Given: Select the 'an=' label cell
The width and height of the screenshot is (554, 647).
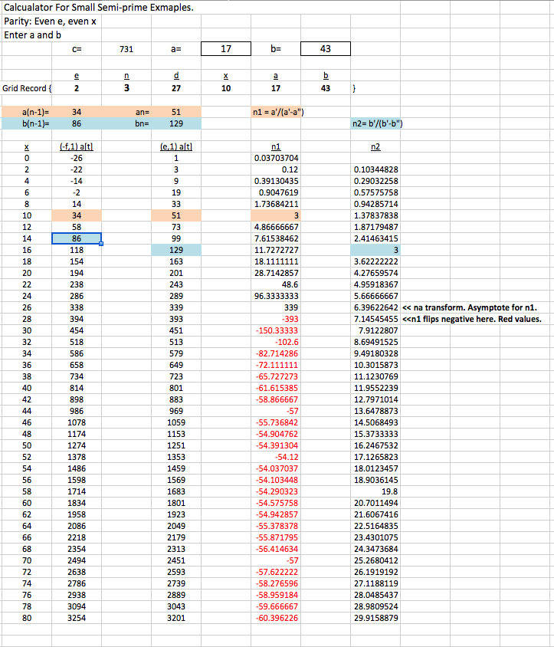Looking at the screenshot, I should [x=126, y=112].
